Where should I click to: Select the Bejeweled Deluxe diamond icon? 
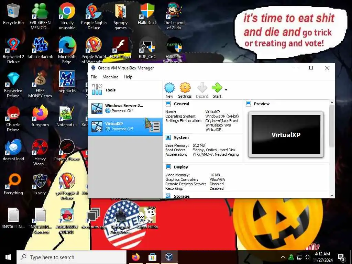point(13,85)
